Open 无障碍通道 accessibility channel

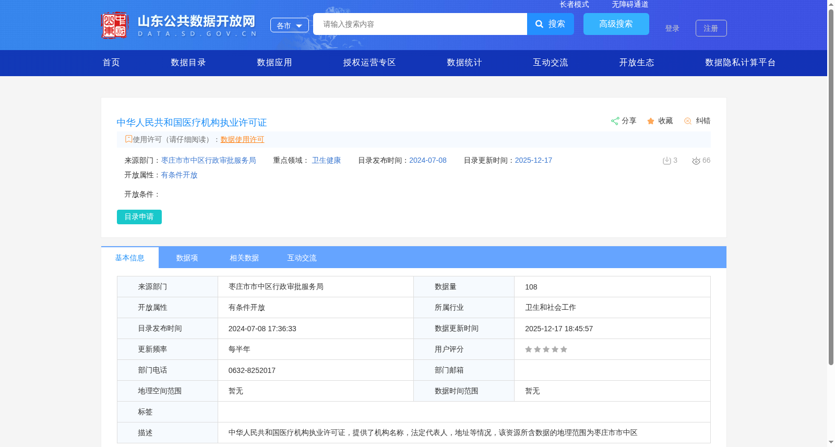630,4
